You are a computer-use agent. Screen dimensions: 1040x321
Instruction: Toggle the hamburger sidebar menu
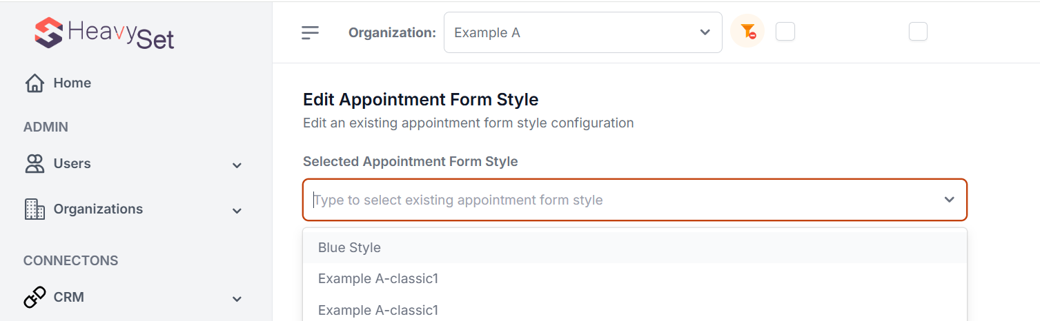(311, 32)
